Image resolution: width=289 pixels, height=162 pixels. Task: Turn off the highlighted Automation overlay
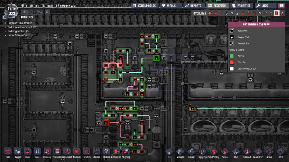point(277,13)
